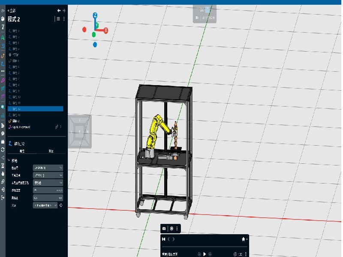
Task: Select the highlighted motion step in the program list
Action: click(x=36, y=109)
